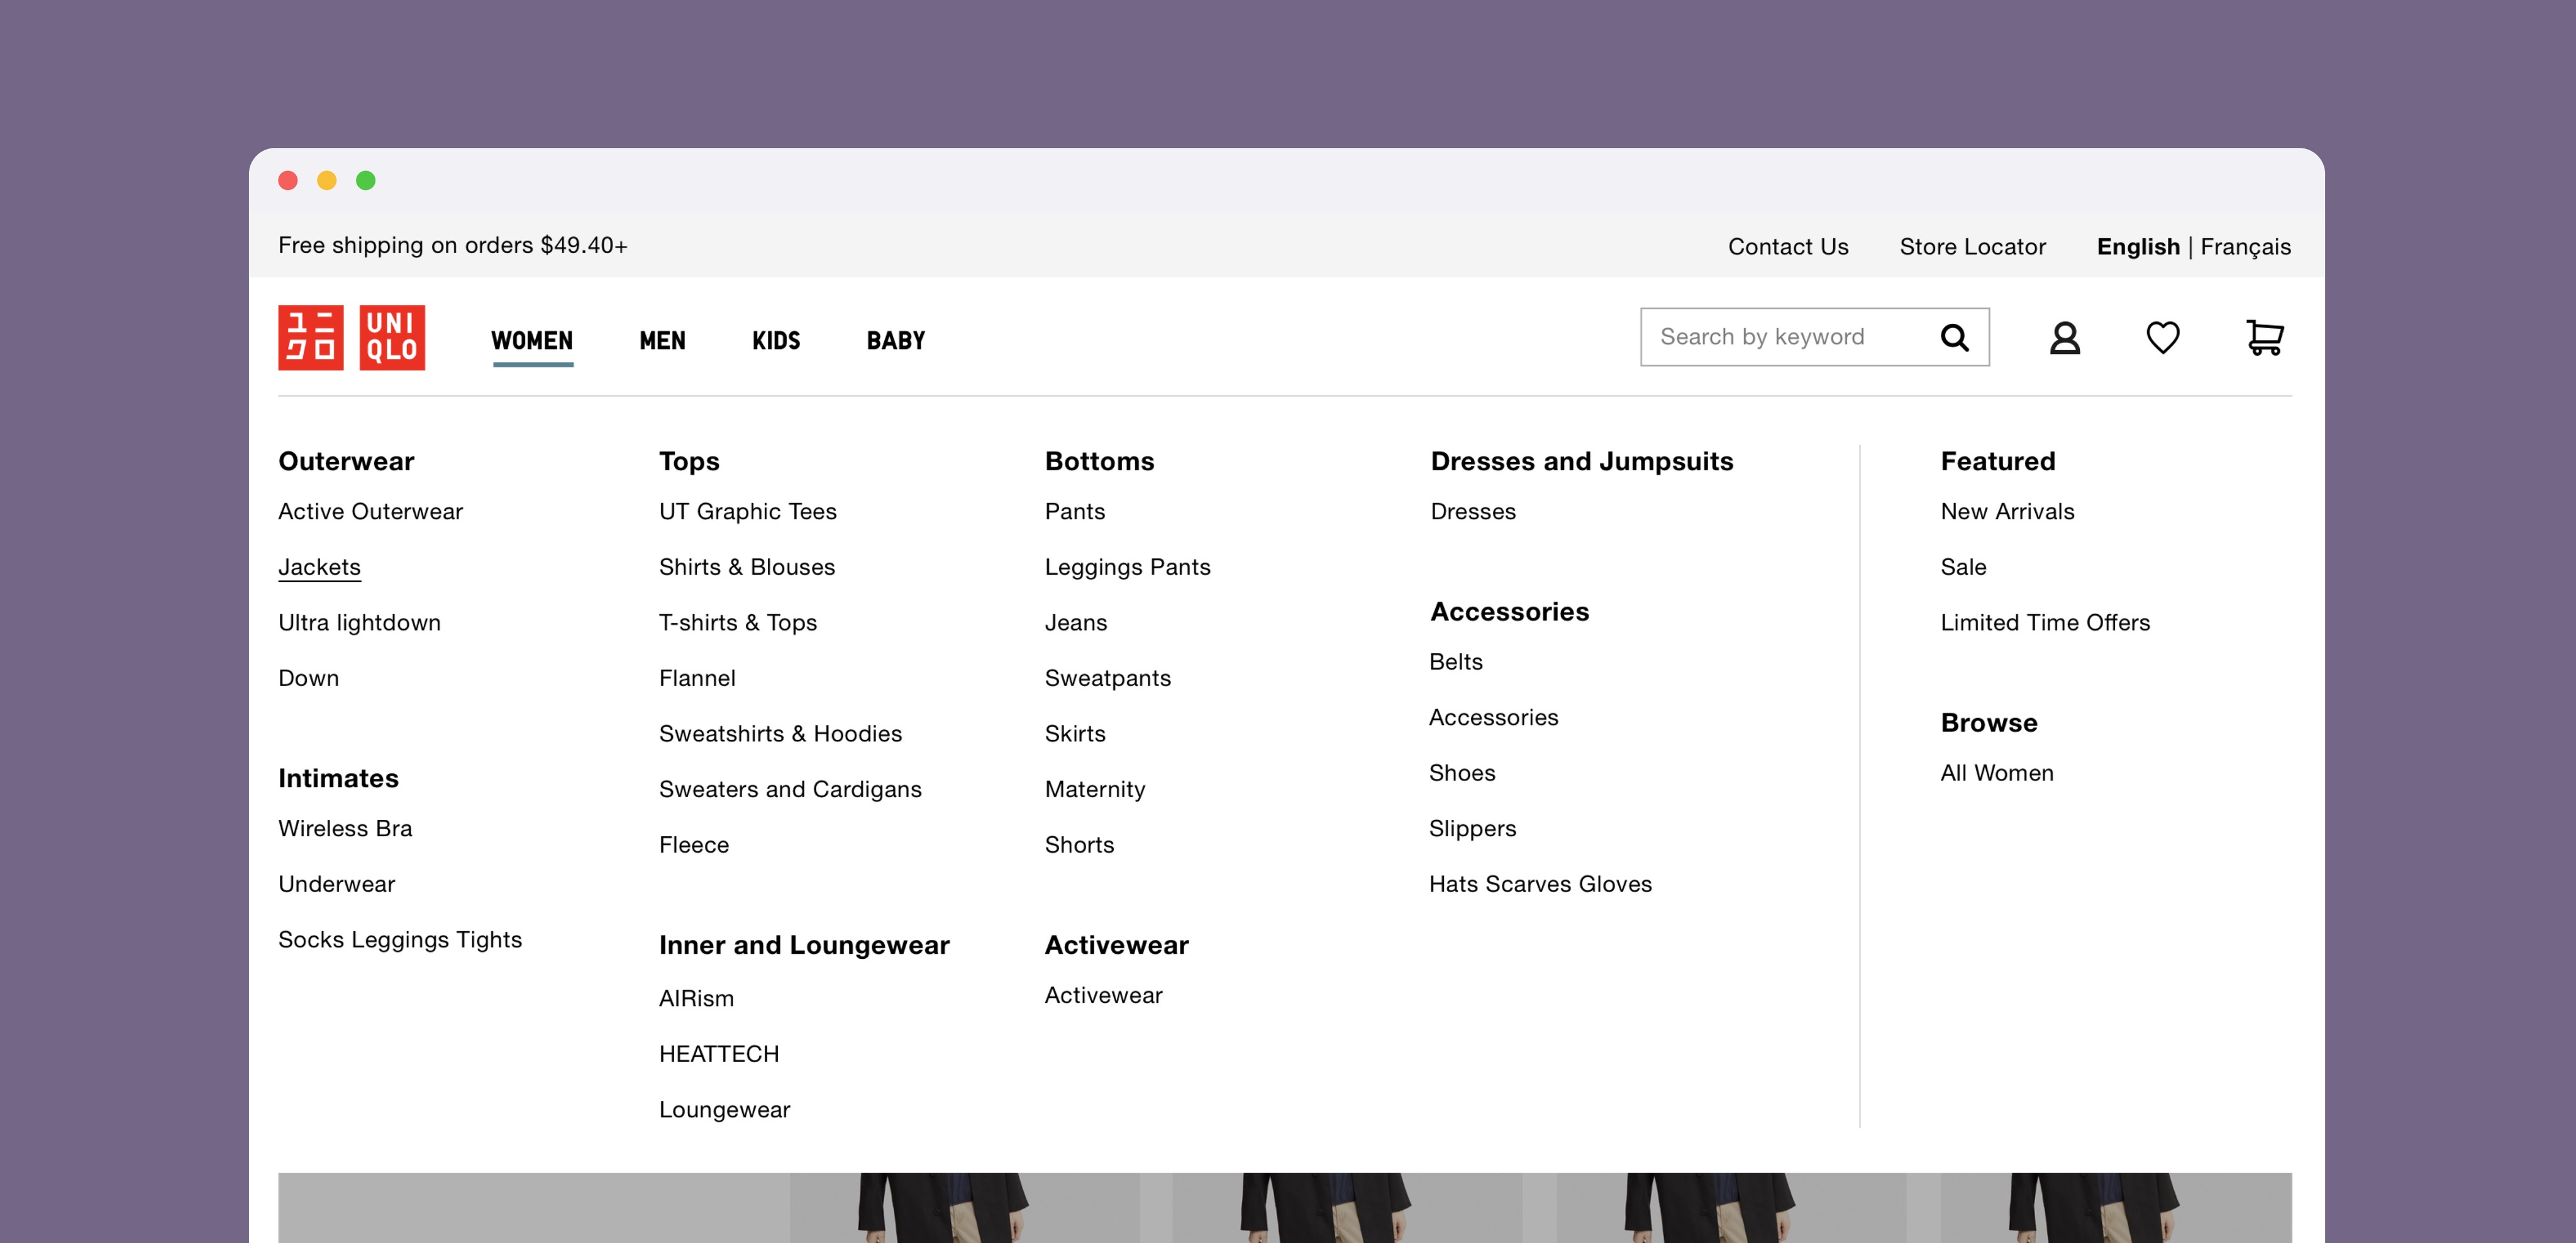The width and height of the screenshot is (2576, 1243).
Task: Select HEATTECH in Inner and Loungewear
Action: point(718,1054)
